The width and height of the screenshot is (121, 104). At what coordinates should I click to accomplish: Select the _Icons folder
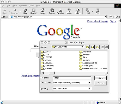coord(45,55)
